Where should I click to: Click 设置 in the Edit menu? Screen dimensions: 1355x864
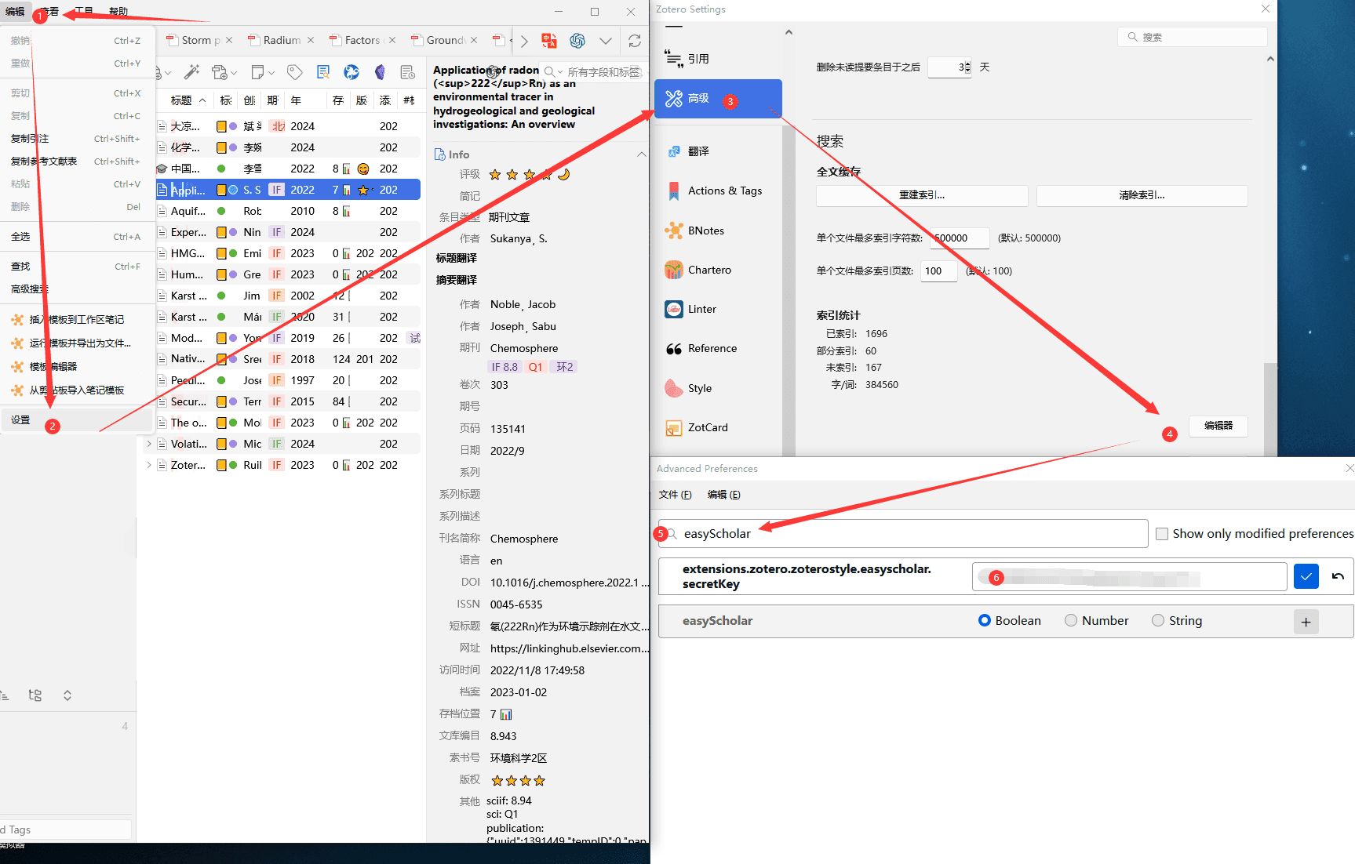[21, 420]
